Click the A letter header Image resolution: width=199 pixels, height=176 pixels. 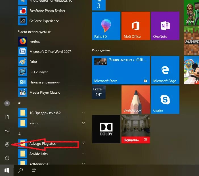[x=19, y=134]
